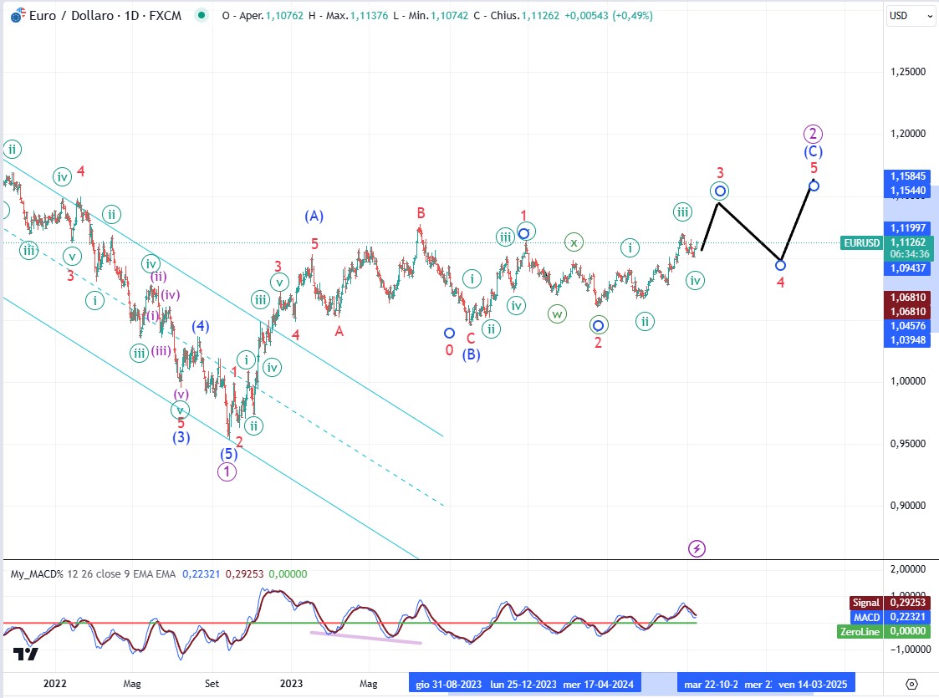
Task: Select the blue circle anchor at wave 5 projection
Action: [814, 186]
